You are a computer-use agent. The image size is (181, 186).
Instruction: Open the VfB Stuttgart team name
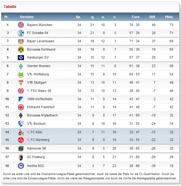[x=37, y=82]
